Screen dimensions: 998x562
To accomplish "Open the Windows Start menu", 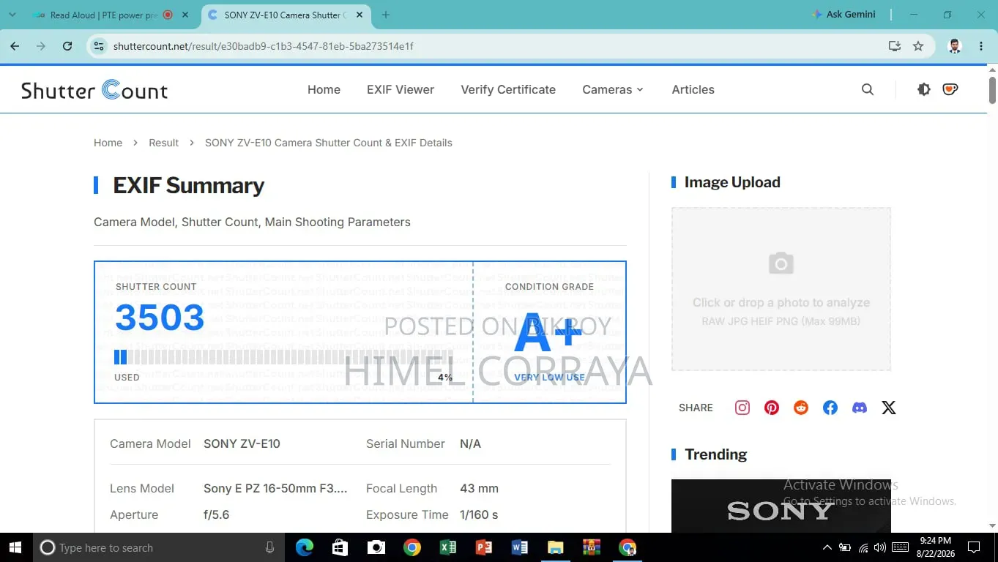I will [x=16, y=547].
